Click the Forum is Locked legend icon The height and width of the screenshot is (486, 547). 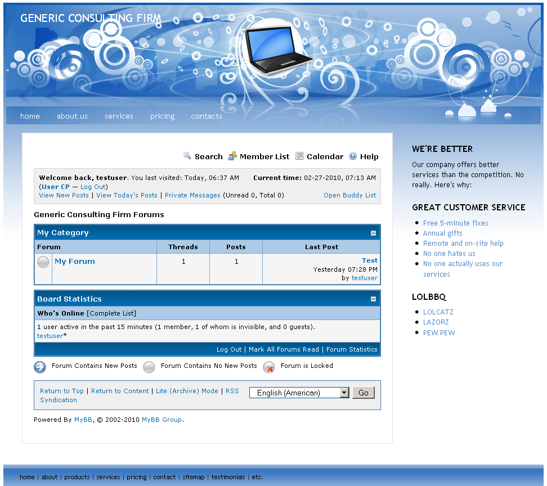(269, 367)
